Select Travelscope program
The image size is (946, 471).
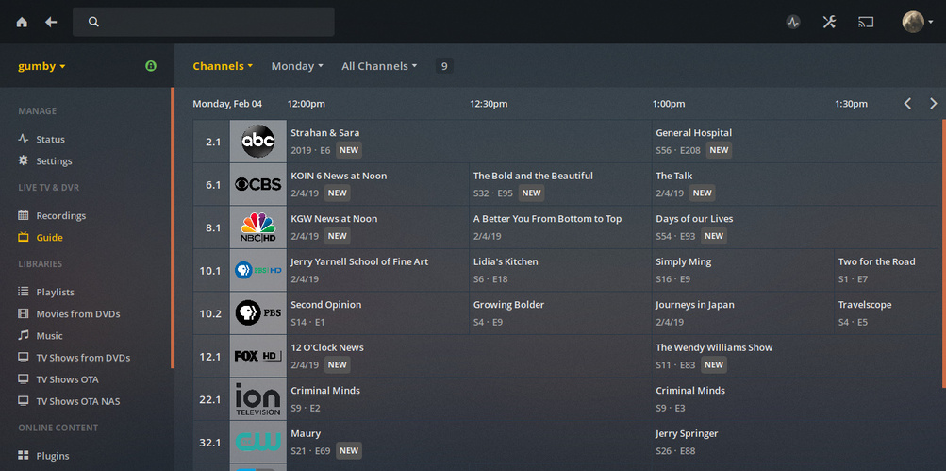point(888,312)
